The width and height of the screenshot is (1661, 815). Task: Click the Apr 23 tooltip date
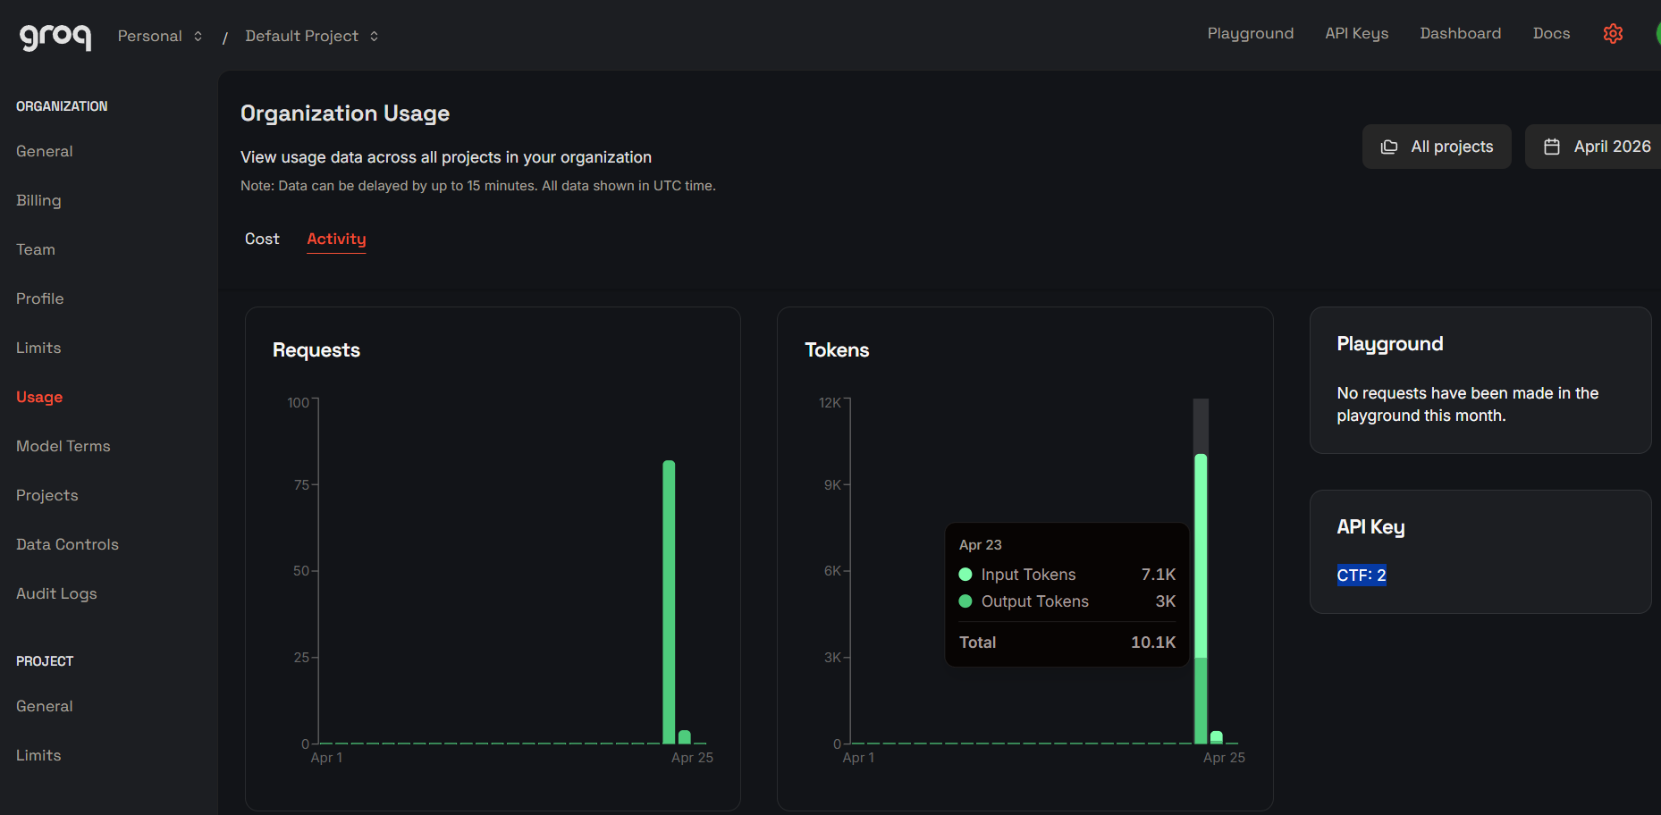tap(981, 545)
